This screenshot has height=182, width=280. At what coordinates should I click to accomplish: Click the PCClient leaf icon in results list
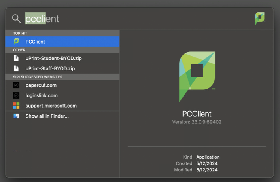(x=16, y=42)
